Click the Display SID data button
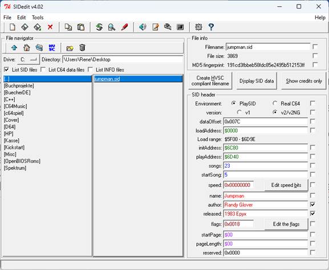Screen dimensions: 329x270 (x=257, y=81)
